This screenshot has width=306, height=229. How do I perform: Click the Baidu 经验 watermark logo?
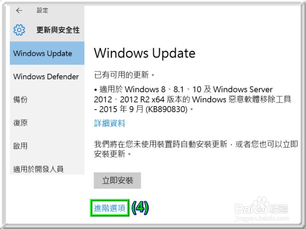click(262, 206)
